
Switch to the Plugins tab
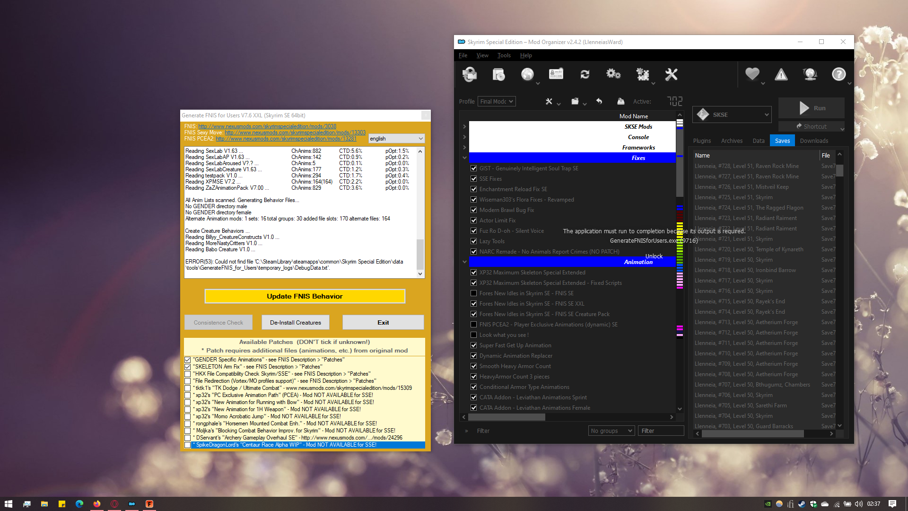point(702,141)
